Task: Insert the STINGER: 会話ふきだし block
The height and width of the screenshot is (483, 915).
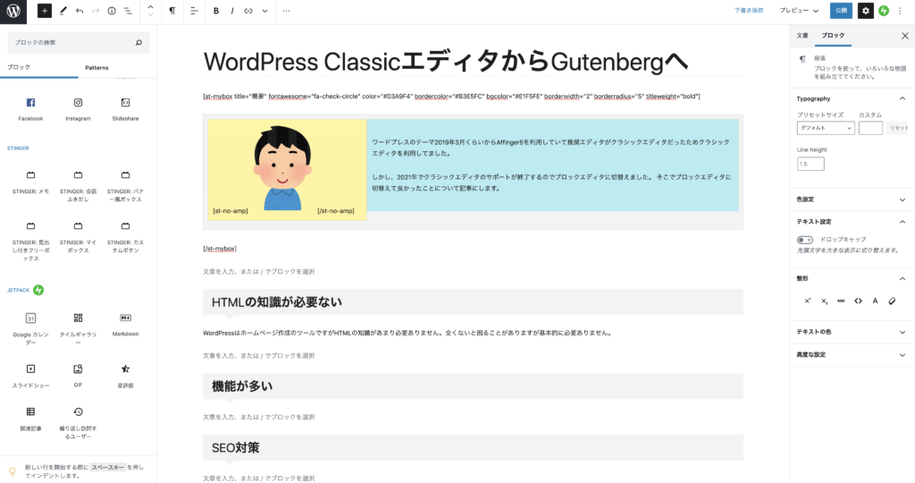Action: point(79,186)
